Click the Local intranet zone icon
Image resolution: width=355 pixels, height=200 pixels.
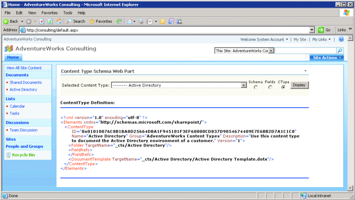[303, 195]
